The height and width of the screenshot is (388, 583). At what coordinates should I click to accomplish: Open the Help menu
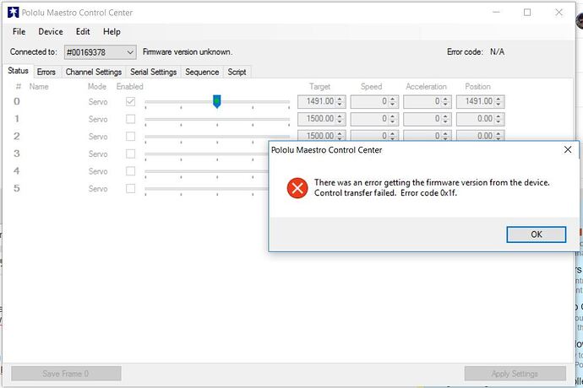[x=112, y=32]
